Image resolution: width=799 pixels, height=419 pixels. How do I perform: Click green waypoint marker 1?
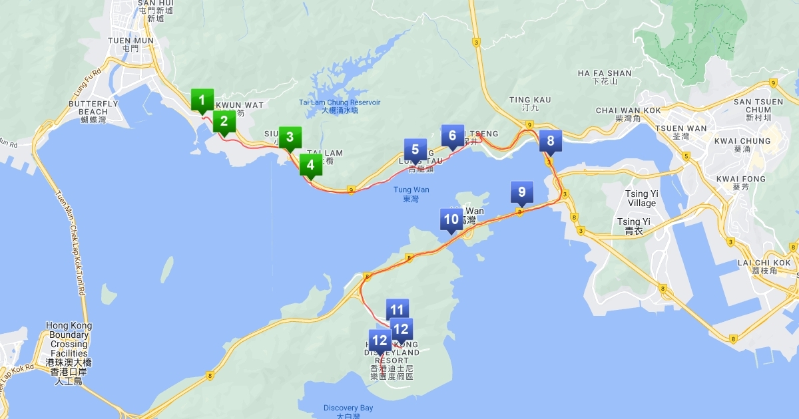[x=202, y=101]
